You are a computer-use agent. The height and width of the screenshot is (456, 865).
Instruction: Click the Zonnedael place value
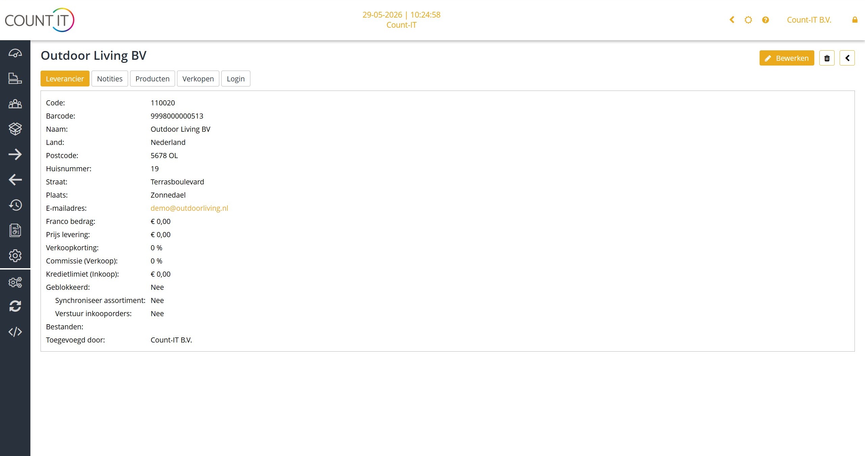168,195
